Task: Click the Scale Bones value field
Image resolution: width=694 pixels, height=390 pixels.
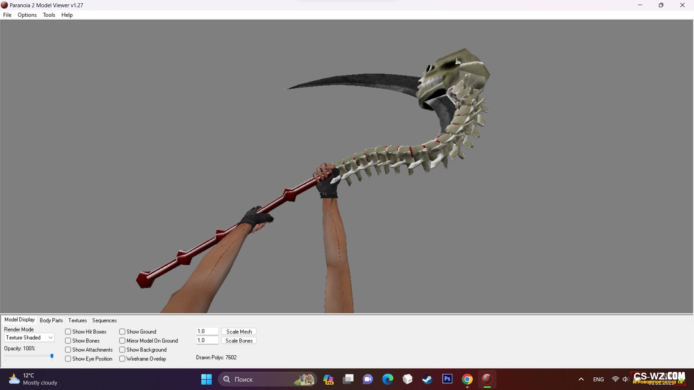Action: point(207,340)
